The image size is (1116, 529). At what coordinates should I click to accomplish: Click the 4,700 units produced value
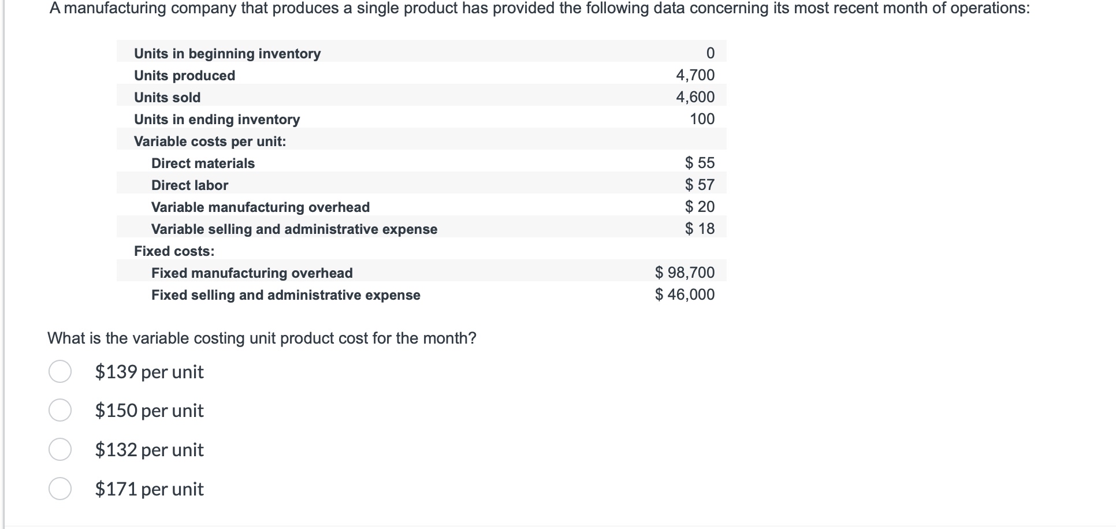coord(695,75)
